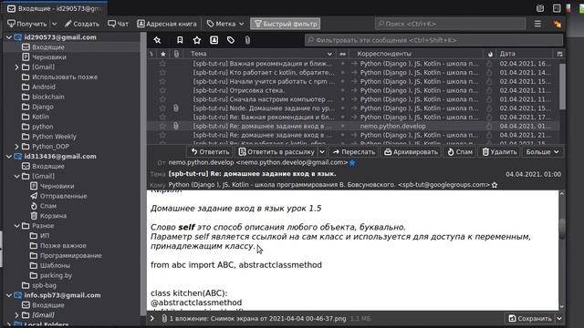Click the Сохранить attachment button
This screenshot has width=584, height=328.
pyautogui.click(x=530, y=318)
